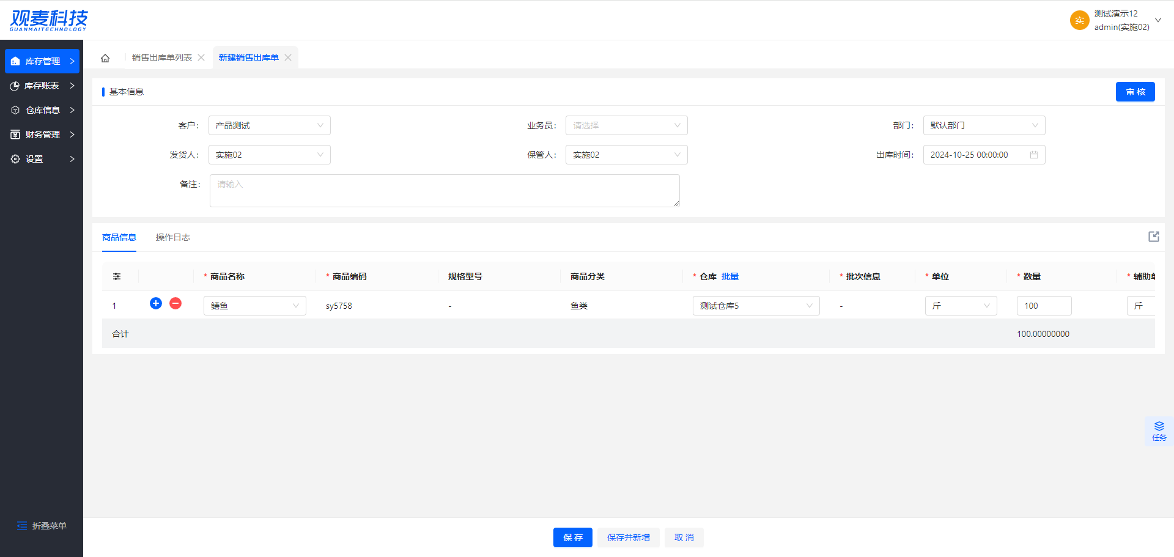
Task: Click the 基本信息 section heading
Action: tap(127, 92)
